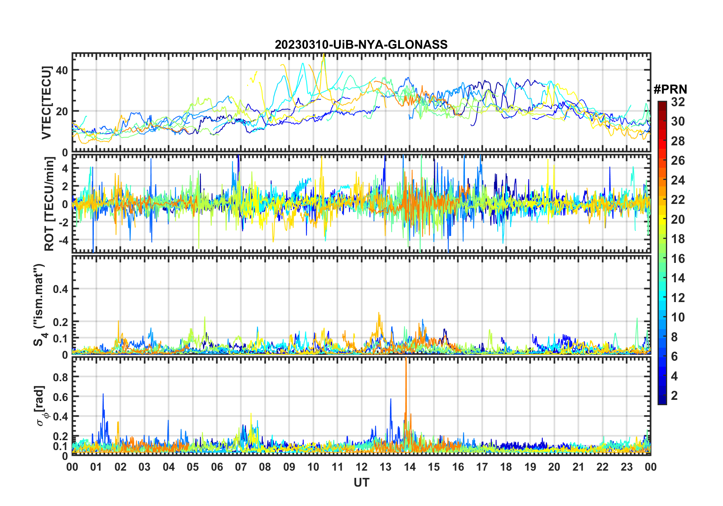Click colorbar tick label 32

[678, 102]
